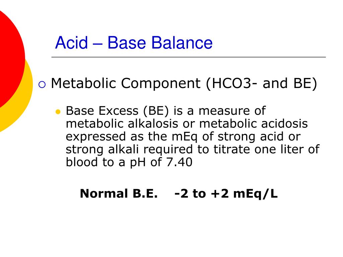This screenshot has width=343, height=257.
Task: Click the Acid – Base Balance title
Action: [x=134, y=42]
